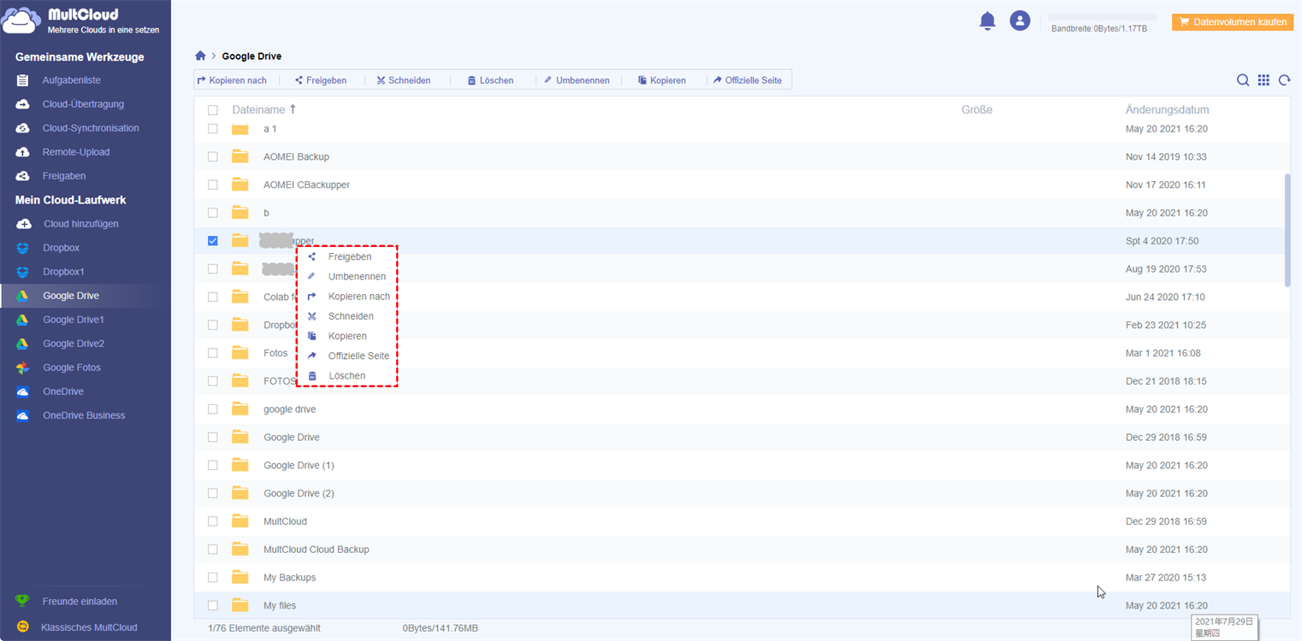This screenshot has height=641, width=1302.
Task: Click the Google Drive breadcrumb
Action: 252,56
